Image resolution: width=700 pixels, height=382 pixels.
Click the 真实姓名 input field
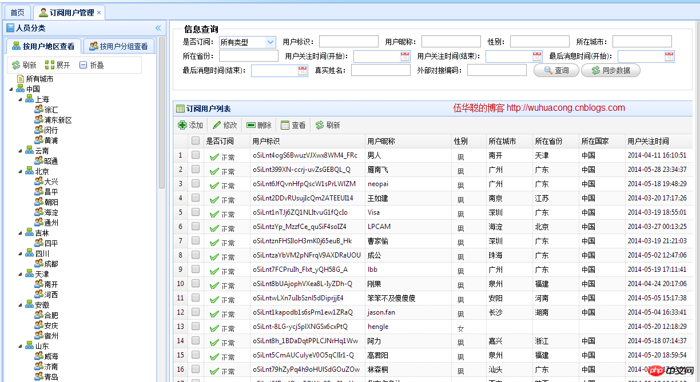click(x=381, y=70)
